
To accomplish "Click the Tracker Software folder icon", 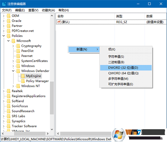I will tap(9, 126).
